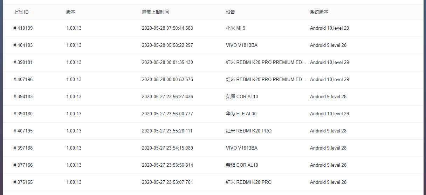The height and width of the screenshot is (195, 426).
Task: Select report ID # 390181
Action: (23, 62)
